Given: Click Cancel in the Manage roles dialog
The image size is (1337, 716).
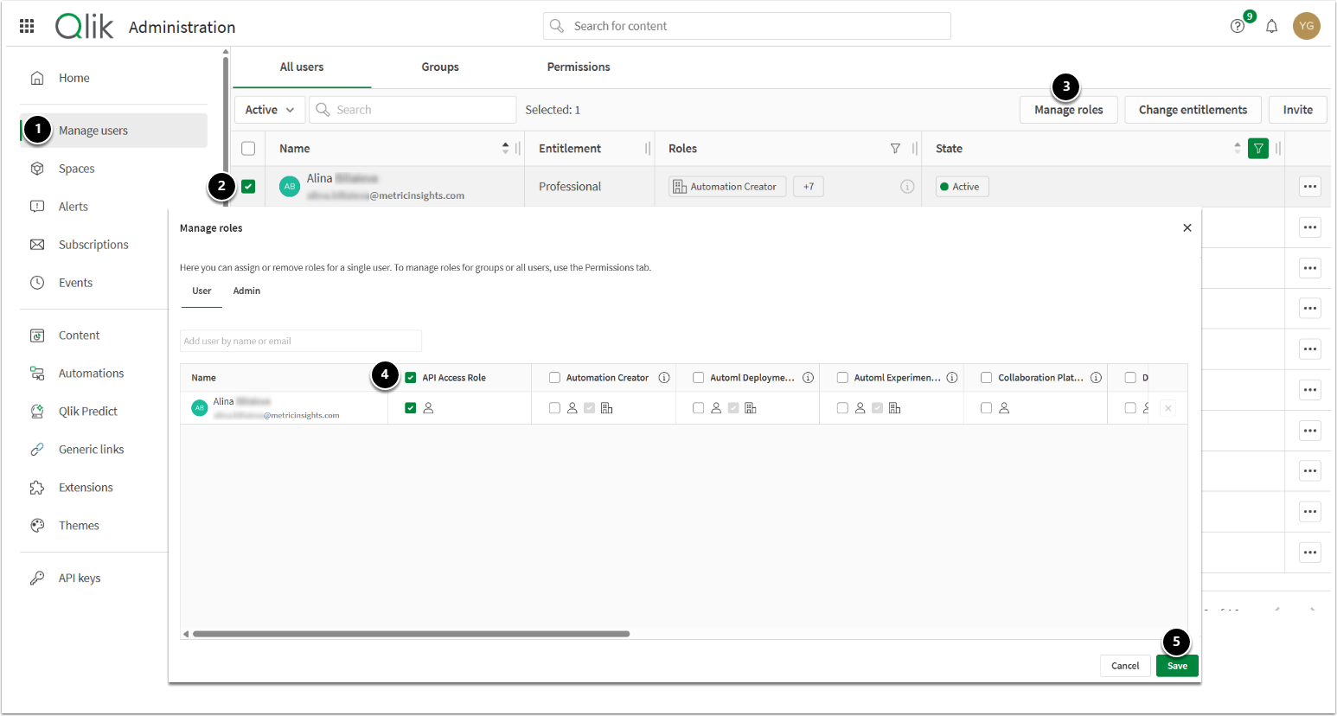Looking at the screenshot, I should tap(1125, 666).
